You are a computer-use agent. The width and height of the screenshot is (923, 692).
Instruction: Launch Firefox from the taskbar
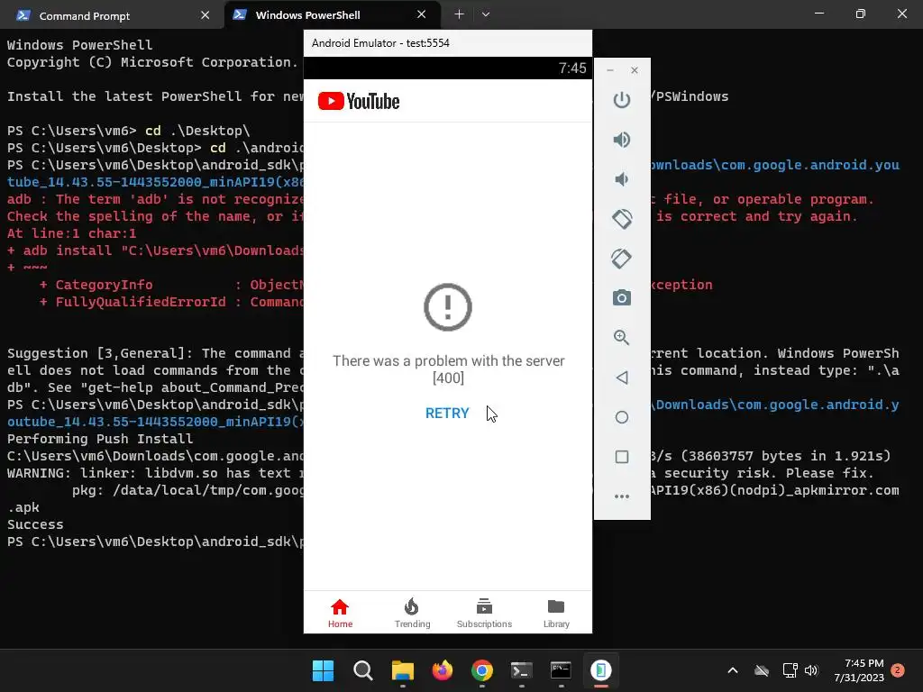(x=442, y=670)
